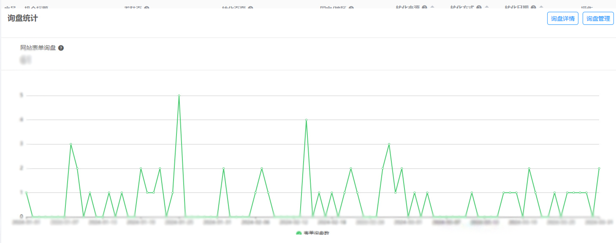Click help icon next to 转化页面 column
Viewport: 616px width, 243px height.
coord(250,8)
